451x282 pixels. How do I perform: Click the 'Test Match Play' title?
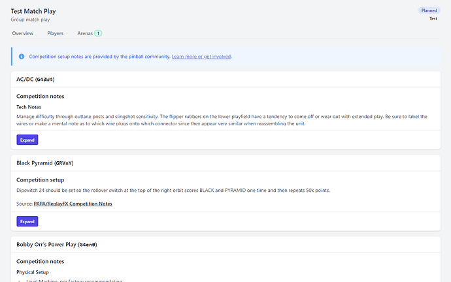coord(33,11)
